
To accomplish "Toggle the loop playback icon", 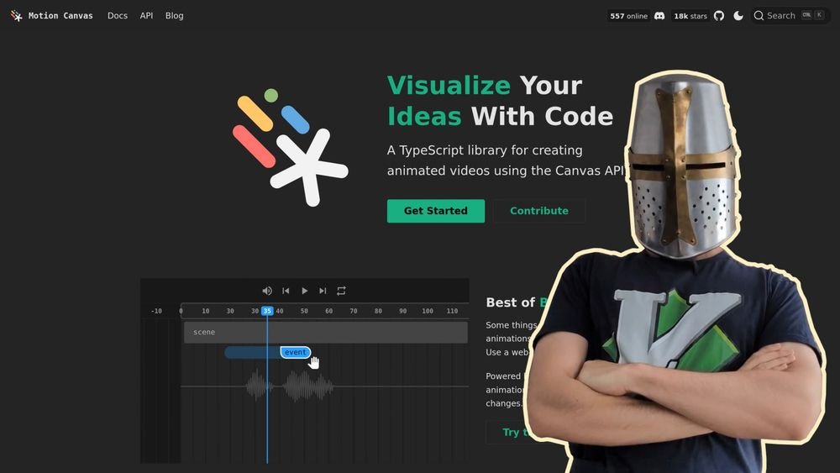I will [x=341, y=291].
